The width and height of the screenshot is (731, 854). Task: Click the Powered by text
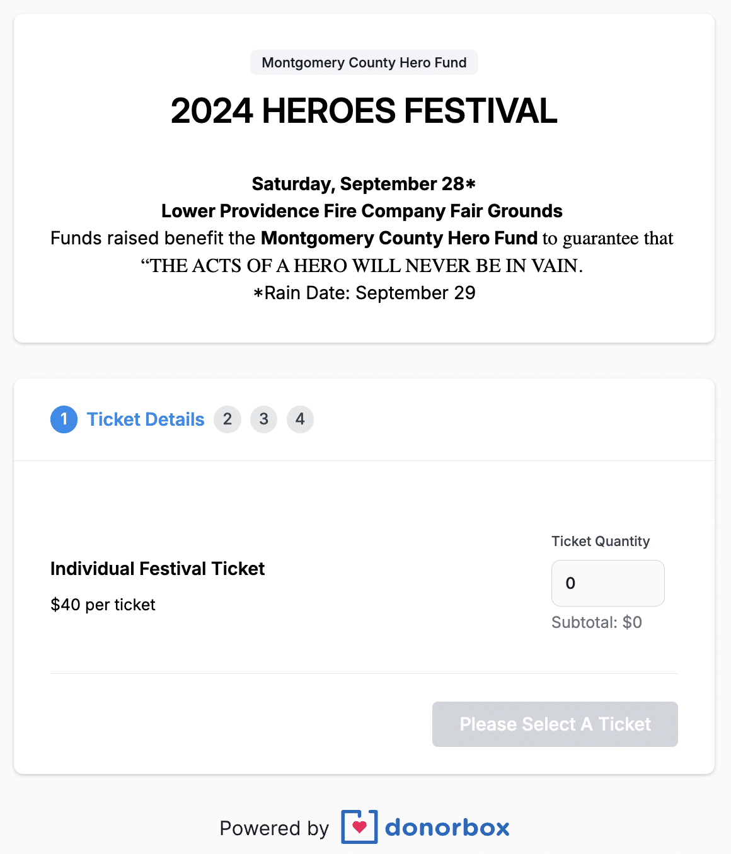point(274,828)
